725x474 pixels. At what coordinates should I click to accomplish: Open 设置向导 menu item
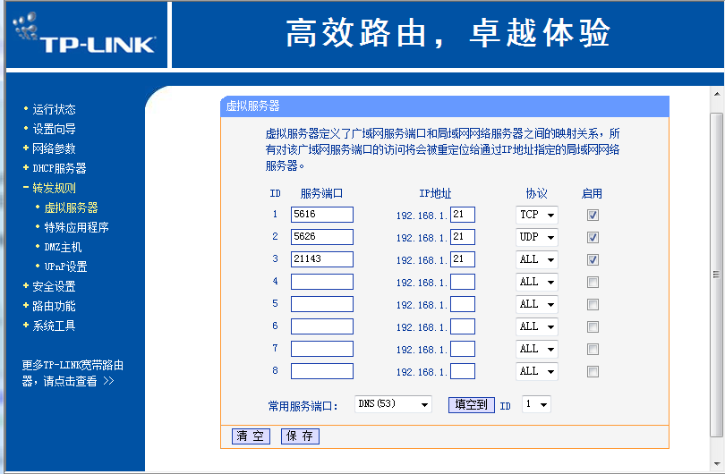(x=54, y=129)
